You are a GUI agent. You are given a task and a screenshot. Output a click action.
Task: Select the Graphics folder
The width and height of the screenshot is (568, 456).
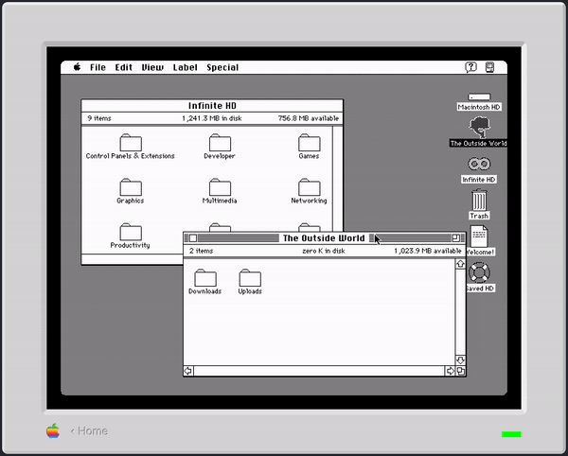(x=131, y=187)
